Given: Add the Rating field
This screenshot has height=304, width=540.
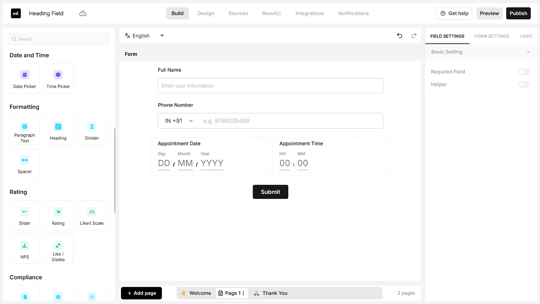Looking at the screenshot, I should tap(58, 215).
